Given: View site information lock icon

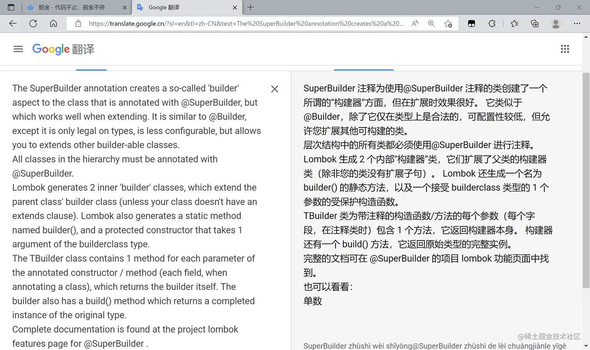Looking at the screenshot, I should coord(78,23).
